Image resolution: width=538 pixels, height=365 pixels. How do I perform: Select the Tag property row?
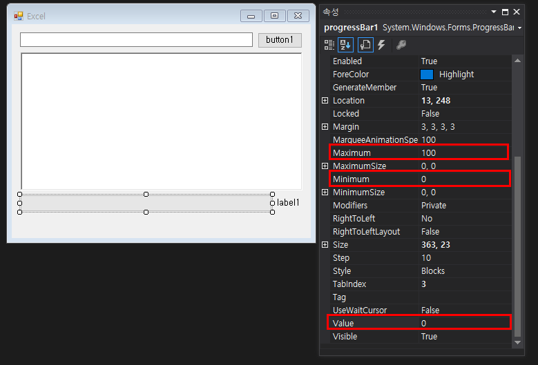click(421, 297)
